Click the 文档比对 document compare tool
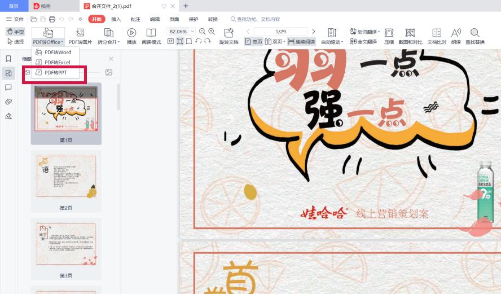Image resolution: width=501 pixels, height=294 pixels. click(437, 36)
